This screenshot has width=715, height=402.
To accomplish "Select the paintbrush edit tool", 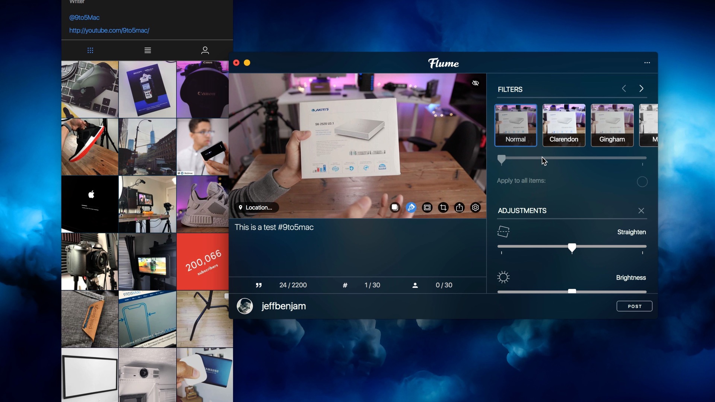I will (x=411, y=207).
